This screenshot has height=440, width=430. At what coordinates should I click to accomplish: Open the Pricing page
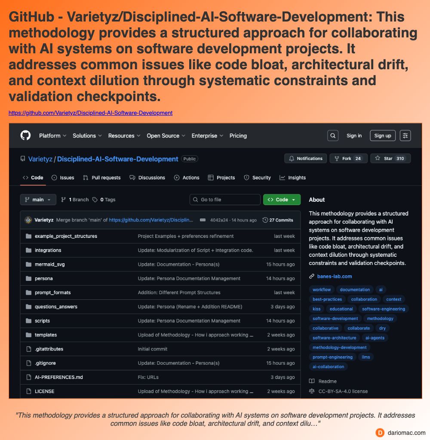[x=238, y=135]
